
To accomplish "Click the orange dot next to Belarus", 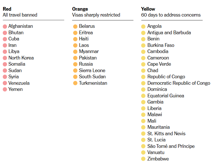I will 75,26.
